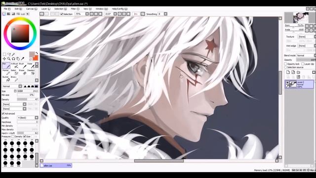The height and width of the screenshot is (178, 316).
Task: Choose the eyedropper color picker tool
Action: (23, 59)
